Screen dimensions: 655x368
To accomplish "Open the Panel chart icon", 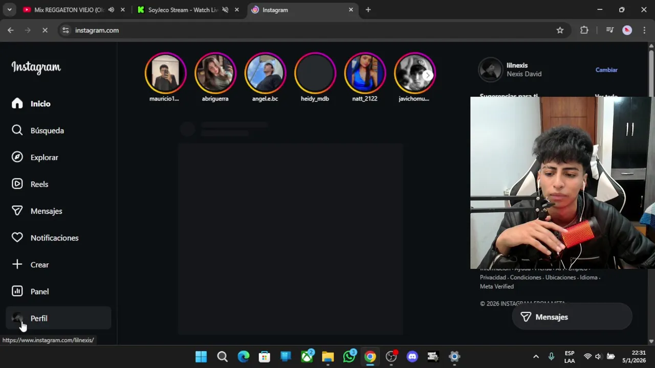I will [17, 291].
